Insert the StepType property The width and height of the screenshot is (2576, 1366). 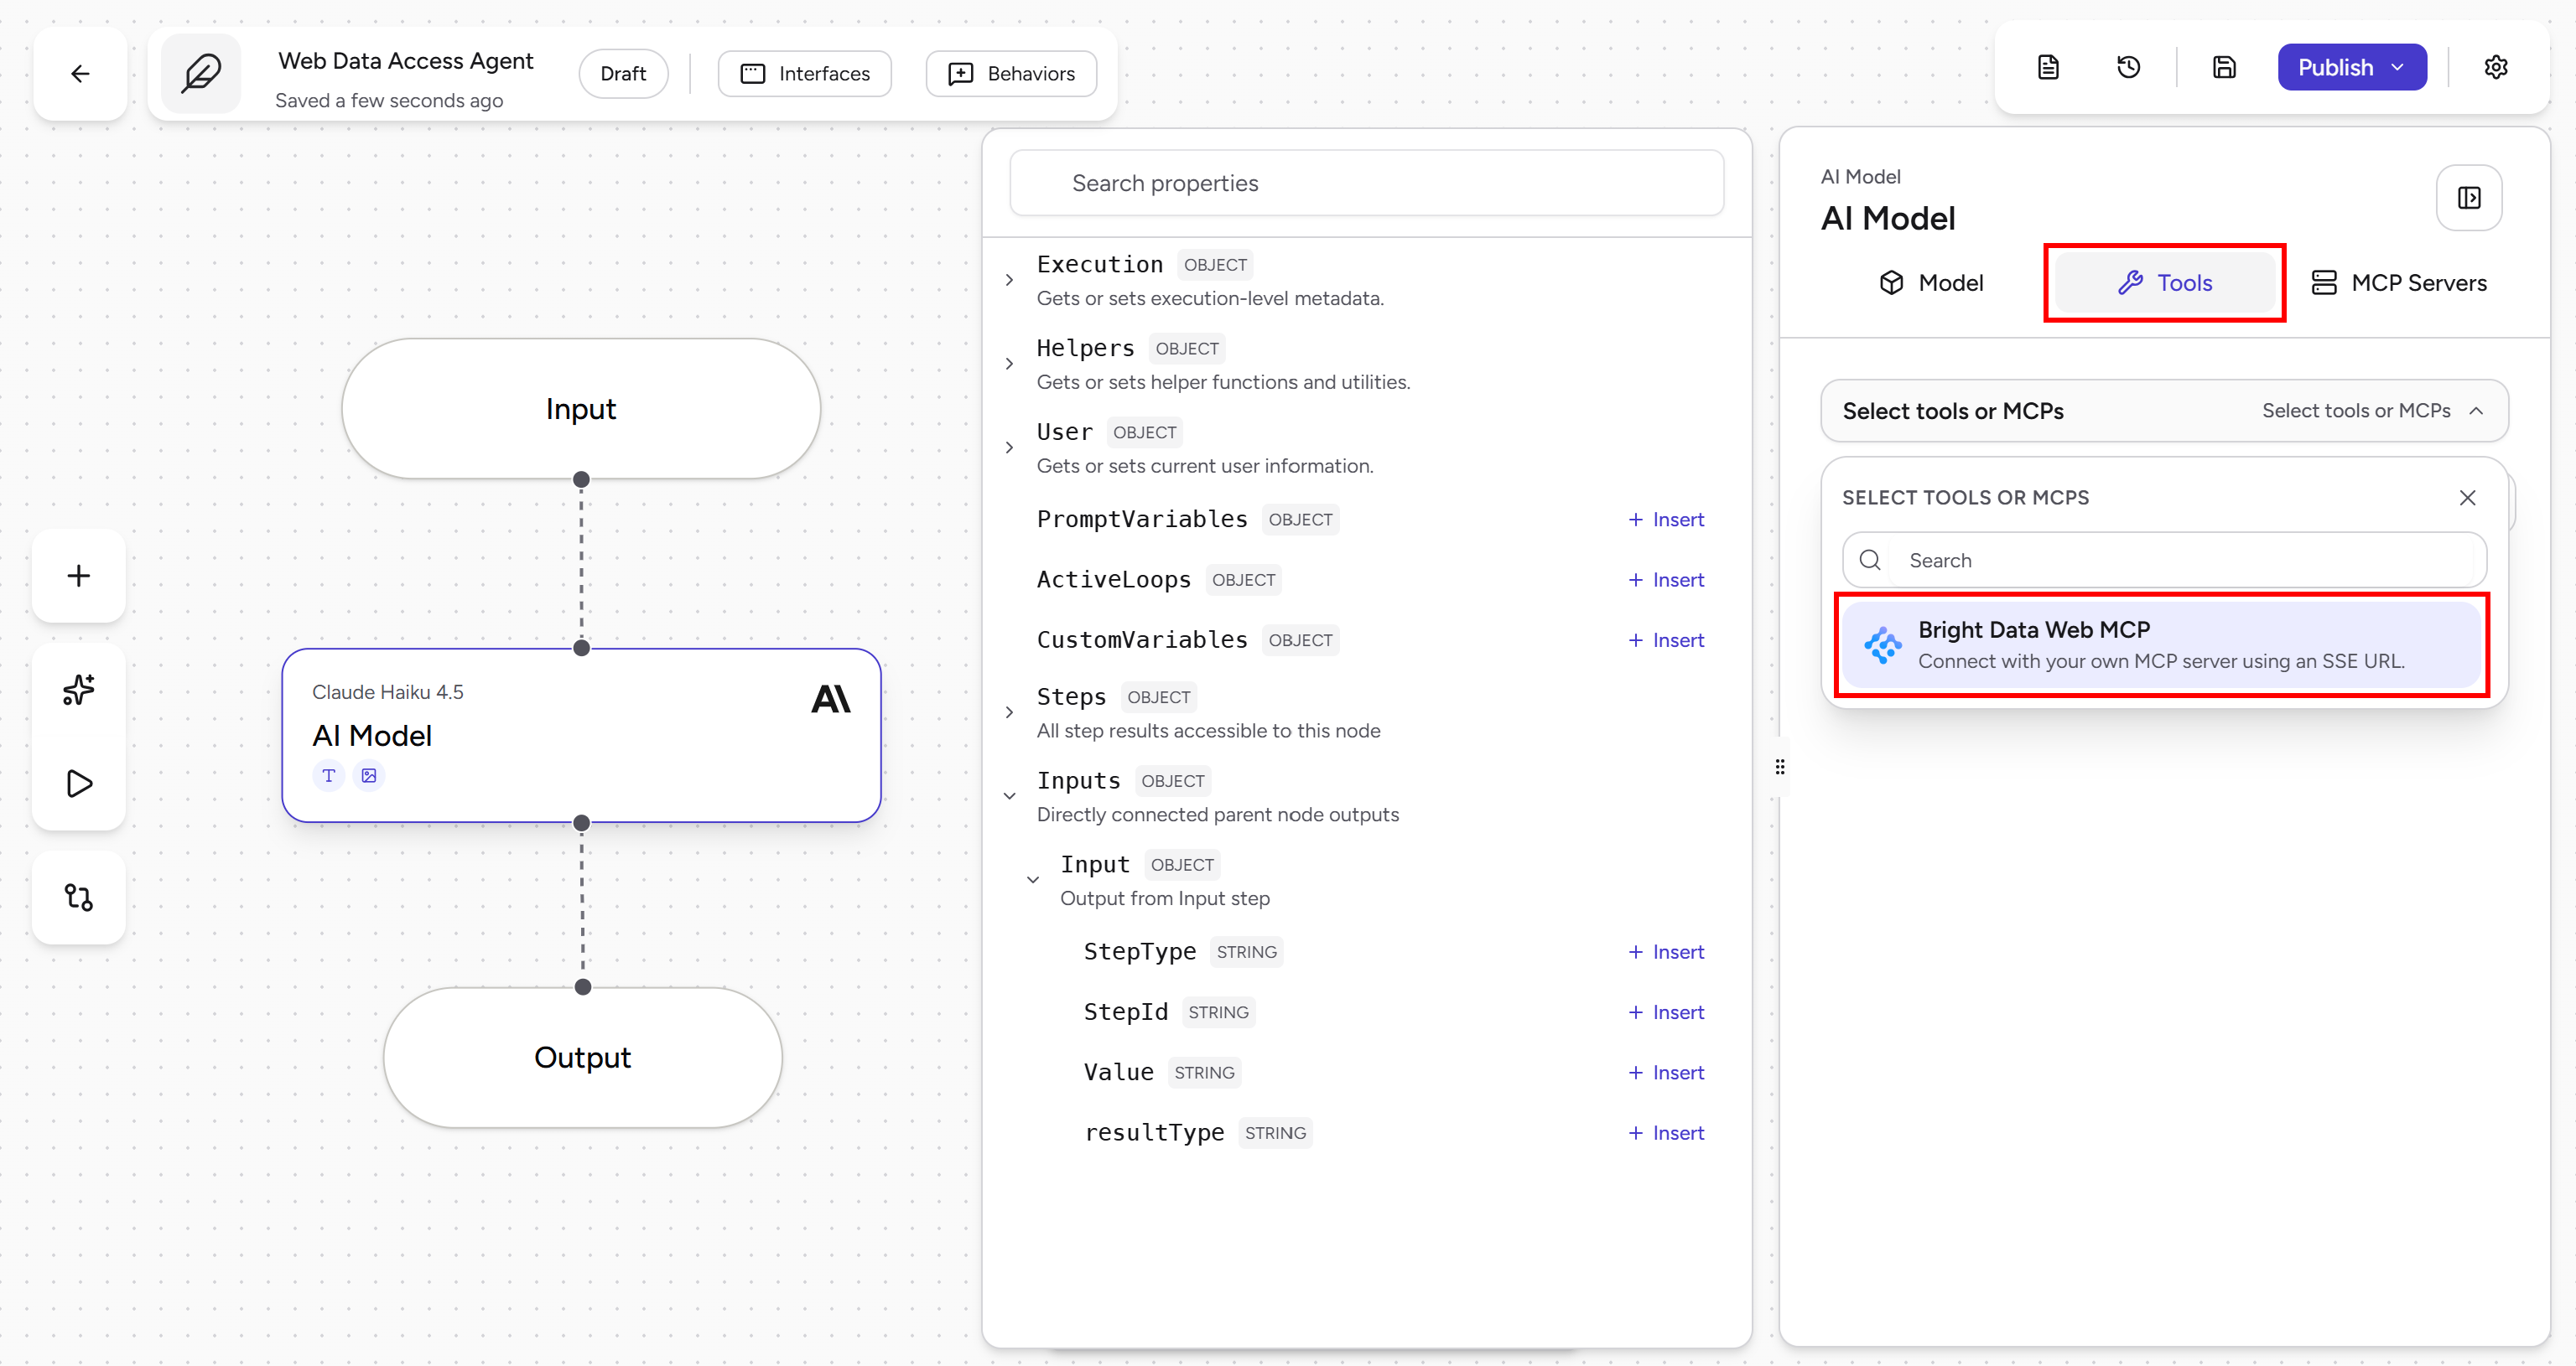click(1665, 952)
